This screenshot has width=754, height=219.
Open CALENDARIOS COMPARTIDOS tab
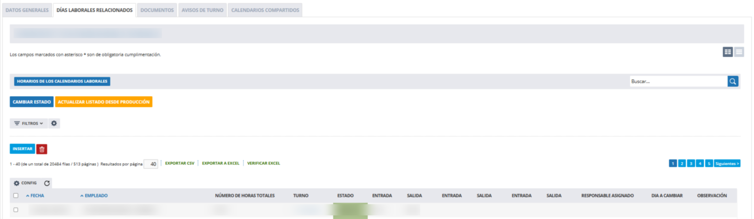(x=265, y=10)
